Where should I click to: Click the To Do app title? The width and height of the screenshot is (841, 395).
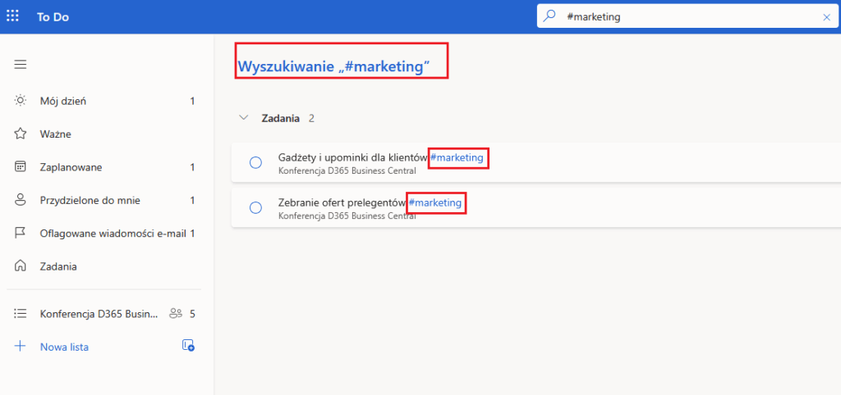pyautogui.click(x=53, y=17)
